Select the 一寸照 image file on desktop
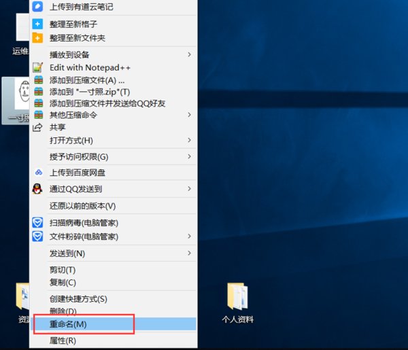 click(16, 101)
